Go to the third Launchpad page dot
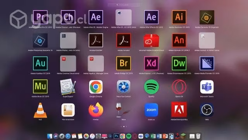Viewport: 248px width, 140px height. click(x=126, y=126)
